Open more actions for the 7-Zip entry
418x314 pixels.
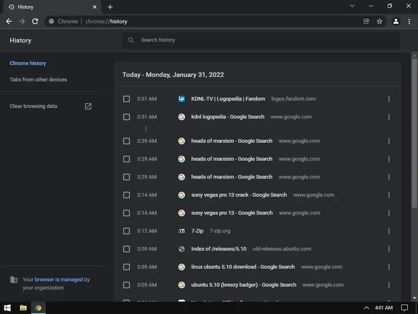pos(389,231)
